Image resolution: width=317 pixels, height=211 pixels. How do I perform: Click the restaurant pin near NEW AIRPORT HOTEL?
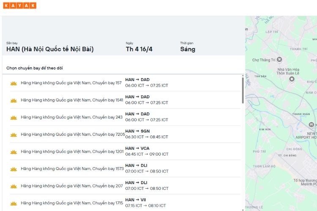pos(312,125)
